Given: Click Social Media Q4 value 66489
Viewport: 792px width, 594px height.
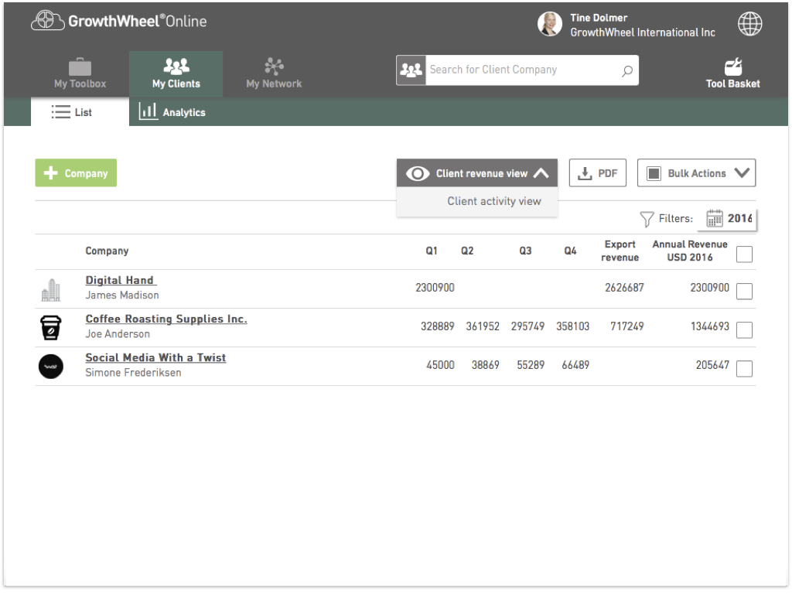Looking at the screenshot, I should coord(575,365).
